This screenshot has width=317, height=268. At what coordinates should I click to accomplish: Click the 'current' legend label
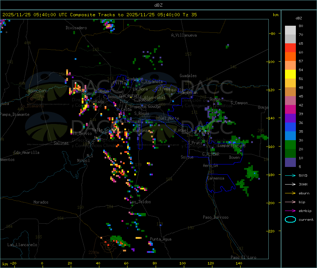pos(306,219)
